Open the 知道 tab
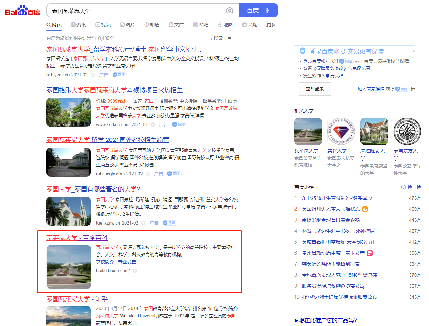This screenshot has height=326, width=429. tap(152, 25)
